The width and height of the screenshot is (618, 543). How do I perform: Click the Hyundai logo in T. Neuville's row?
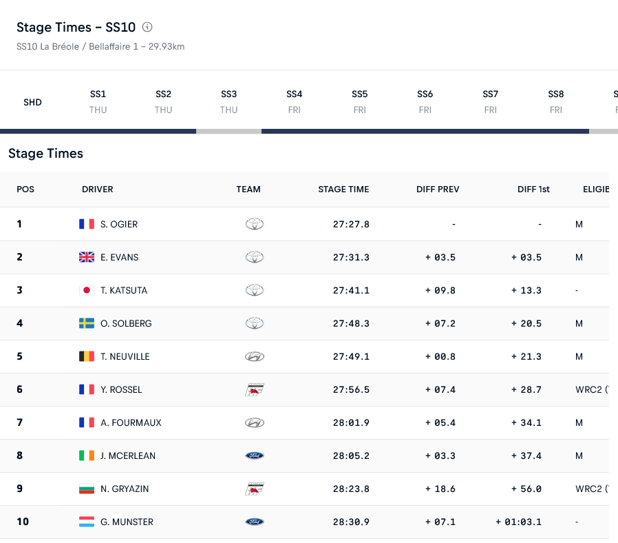(255, 356)
